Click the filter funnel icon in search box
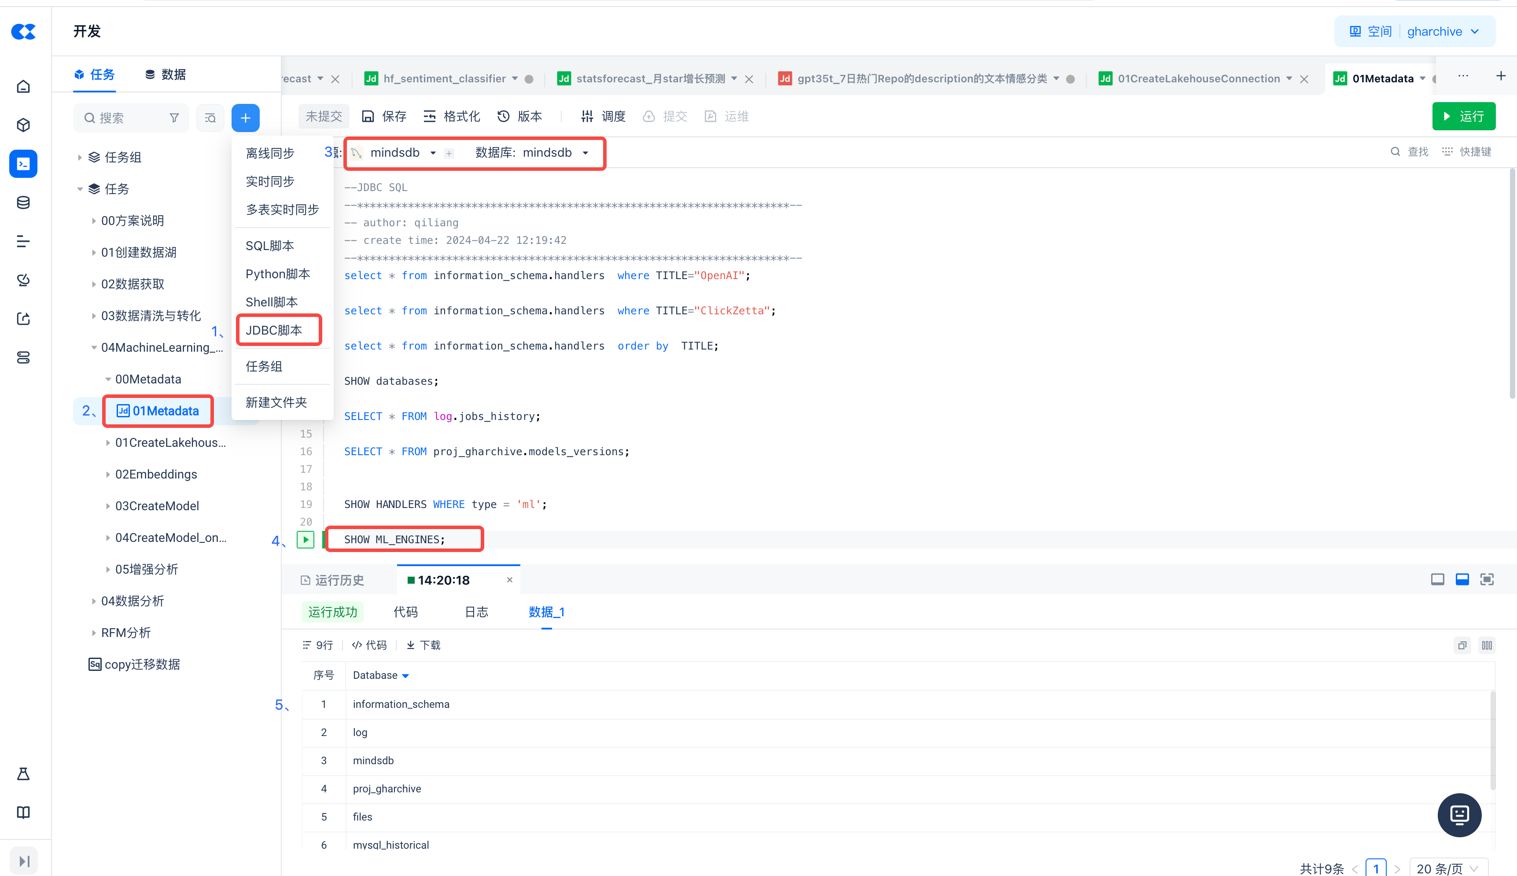 click(174, 118)
